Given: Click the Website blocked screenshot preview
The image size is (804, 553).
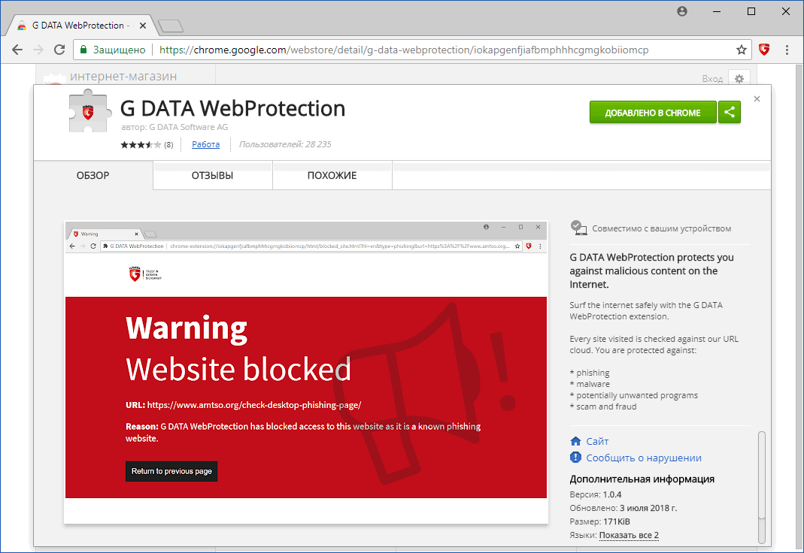Looking at the screenshot, I should tap(306, 372).
